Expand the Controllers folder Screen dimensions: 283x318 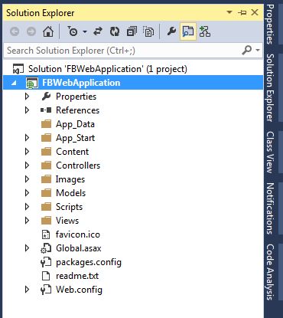27,166
